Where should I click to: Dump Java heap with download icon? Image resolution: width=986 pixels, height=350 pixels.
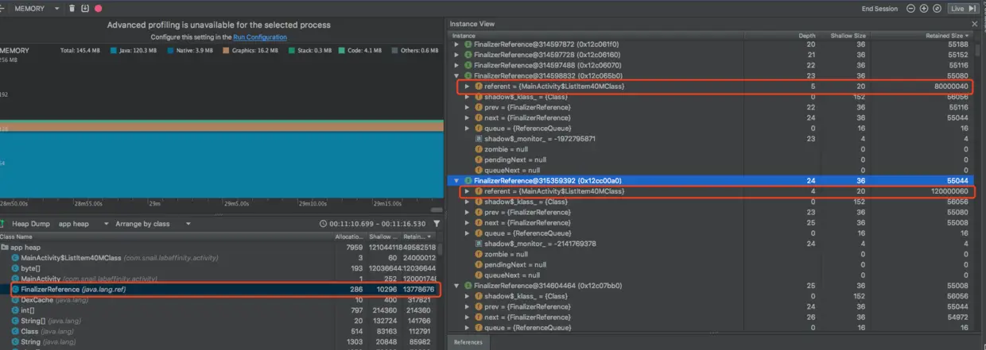85,8
